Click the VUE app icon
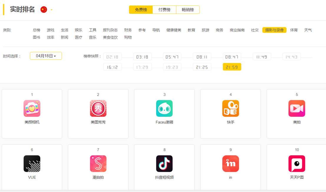 coord(32,164)
